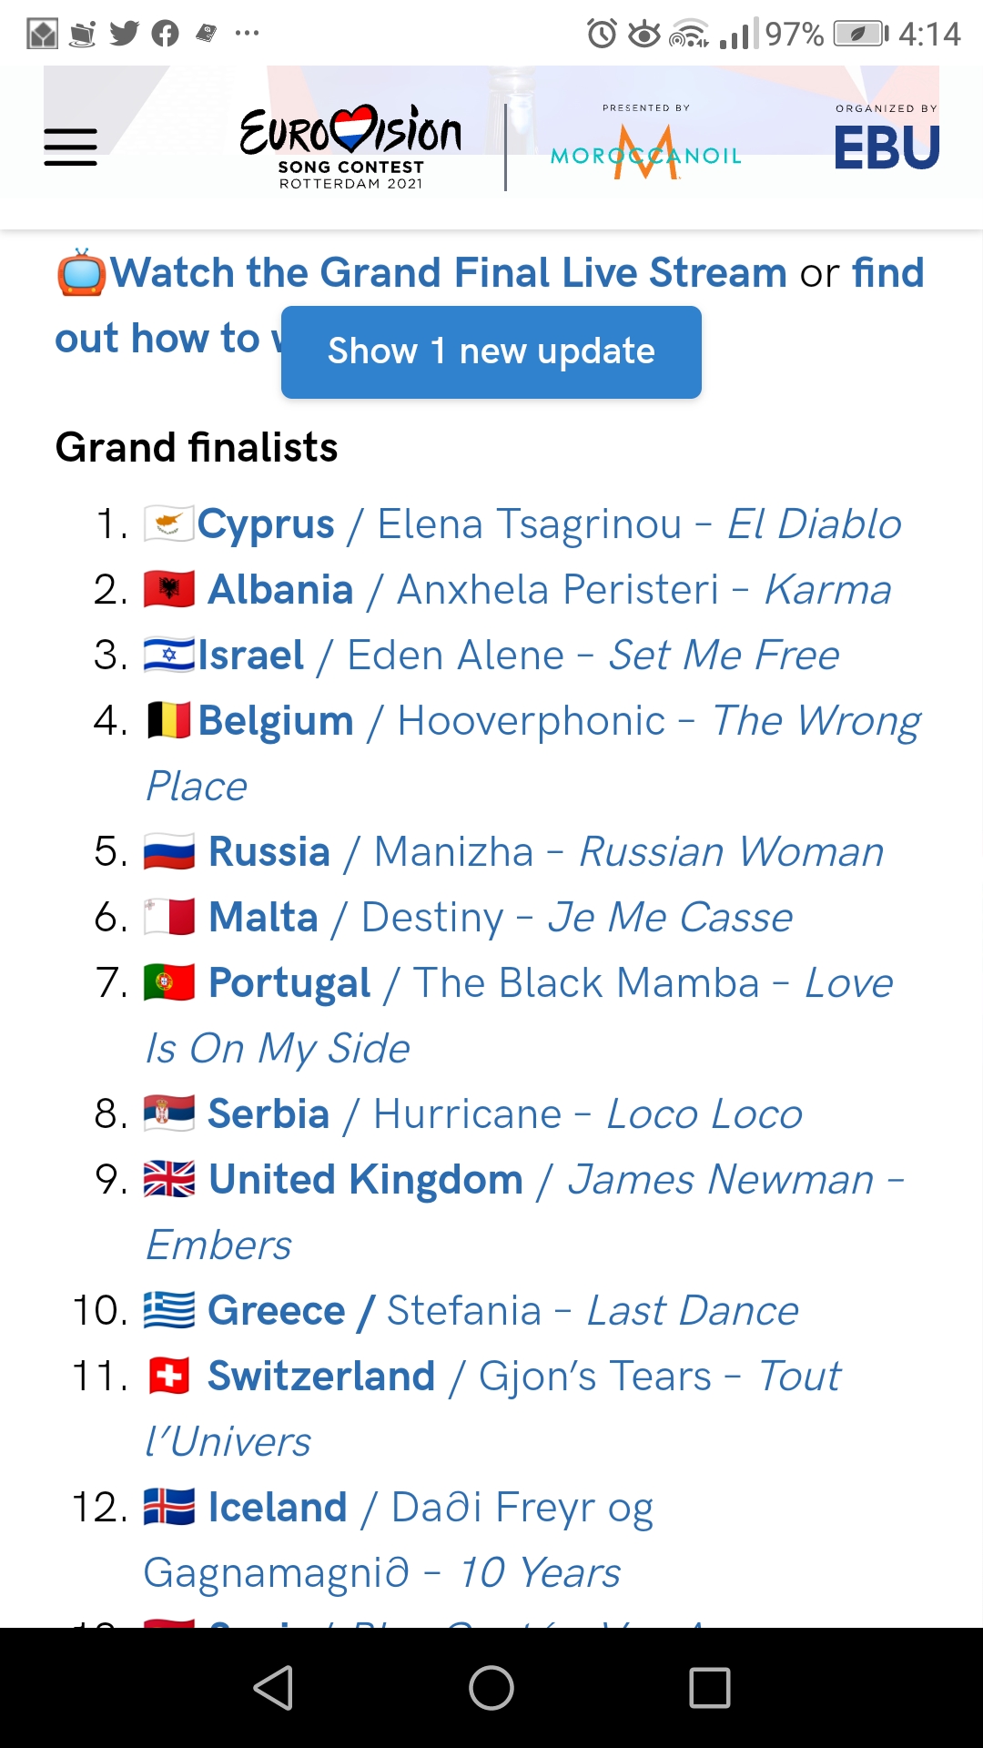
Task: Tap the Android back navigation button
Action: 273,1688
